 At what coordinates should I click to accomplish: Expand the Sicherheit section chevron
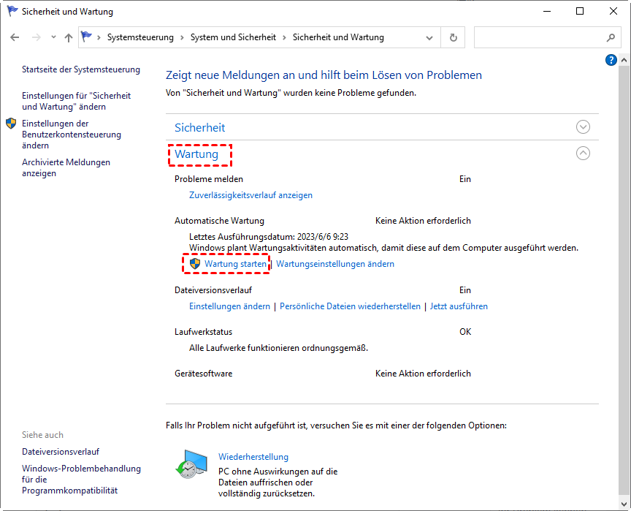583,127
